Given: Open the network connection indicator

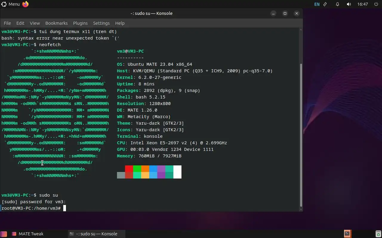Looking at the screenshot, I should pos(325,4).
